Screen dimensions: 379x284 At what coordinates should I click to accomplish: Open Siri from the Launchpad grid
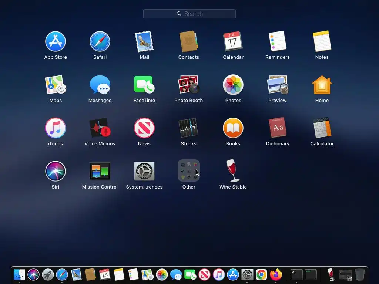pyautogui.click(x=56, y=171)
